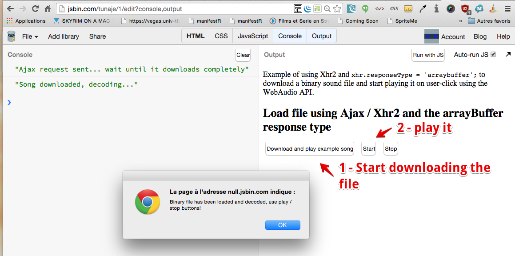Enable the Console panel toggle
Image resolution: width=515 pixels, height=256 pixels.
click(290, 36)
